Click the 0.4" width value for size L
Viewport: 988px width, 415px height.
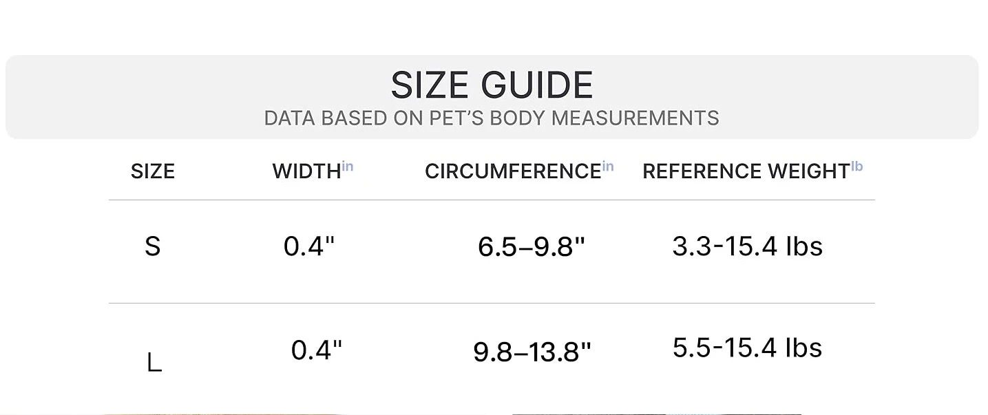(x=317, y=350)
